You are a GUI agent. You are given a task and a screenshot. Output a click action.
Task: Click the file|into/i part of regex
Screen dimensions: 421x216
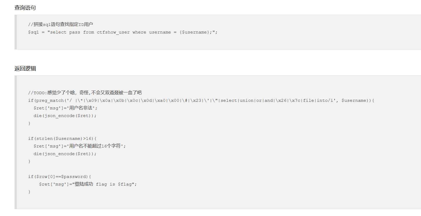(318, 101)
